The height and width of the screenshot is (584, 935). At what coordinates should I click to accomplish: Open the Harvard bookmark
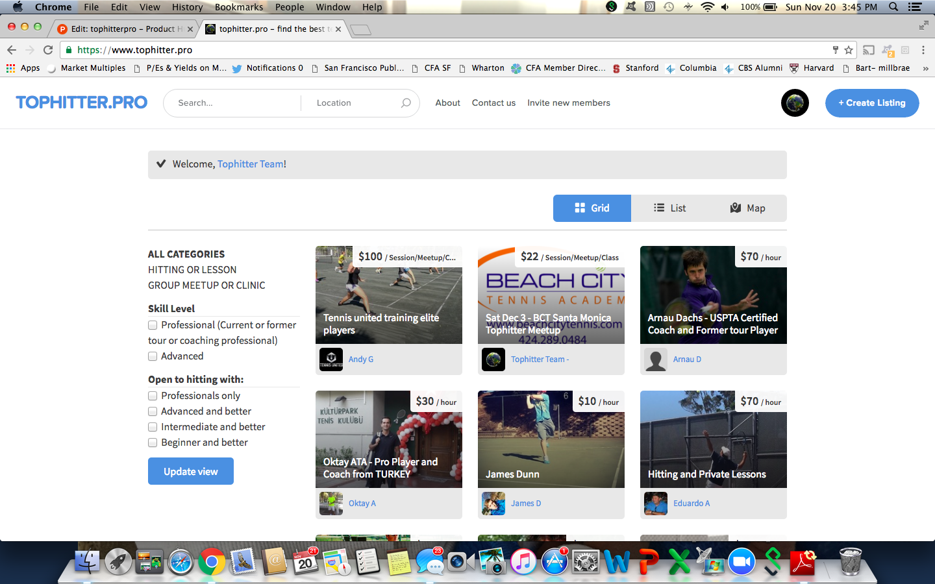click(812, 68)
